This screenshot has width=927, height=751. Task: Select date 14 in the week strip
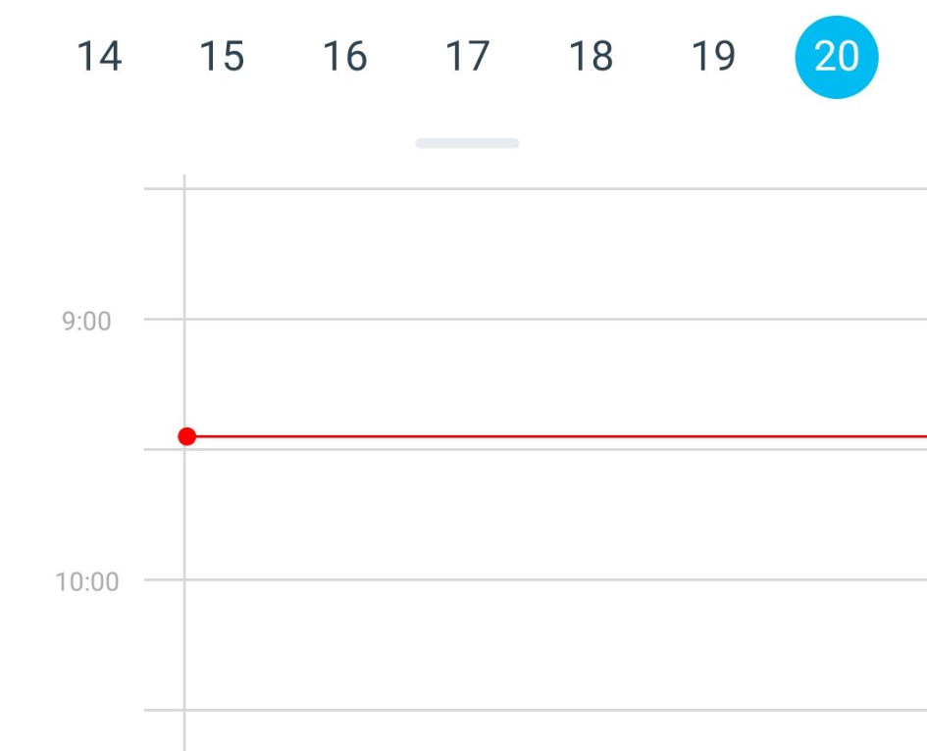98,56
